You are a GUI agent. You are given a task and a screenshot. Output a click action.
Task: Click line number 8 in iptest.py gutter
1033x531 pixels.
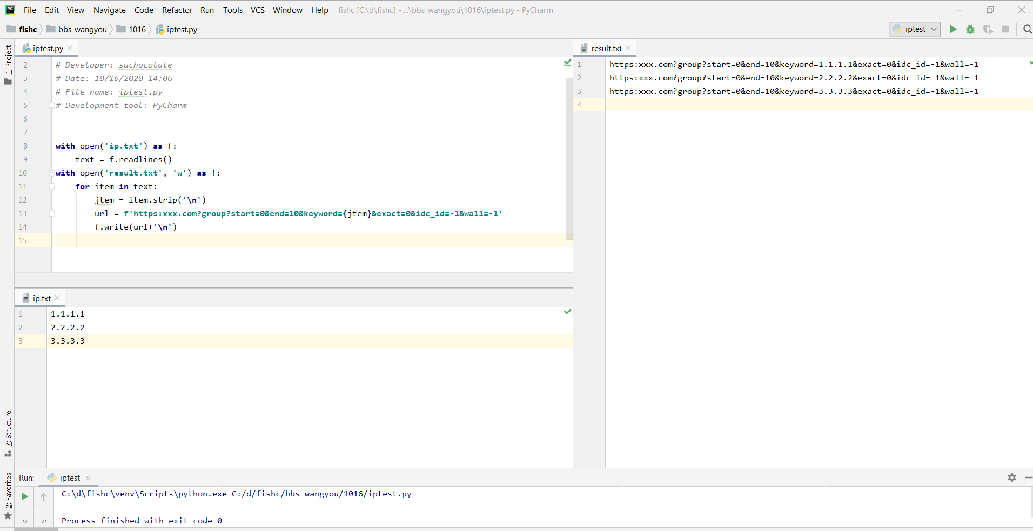[25, 146]
